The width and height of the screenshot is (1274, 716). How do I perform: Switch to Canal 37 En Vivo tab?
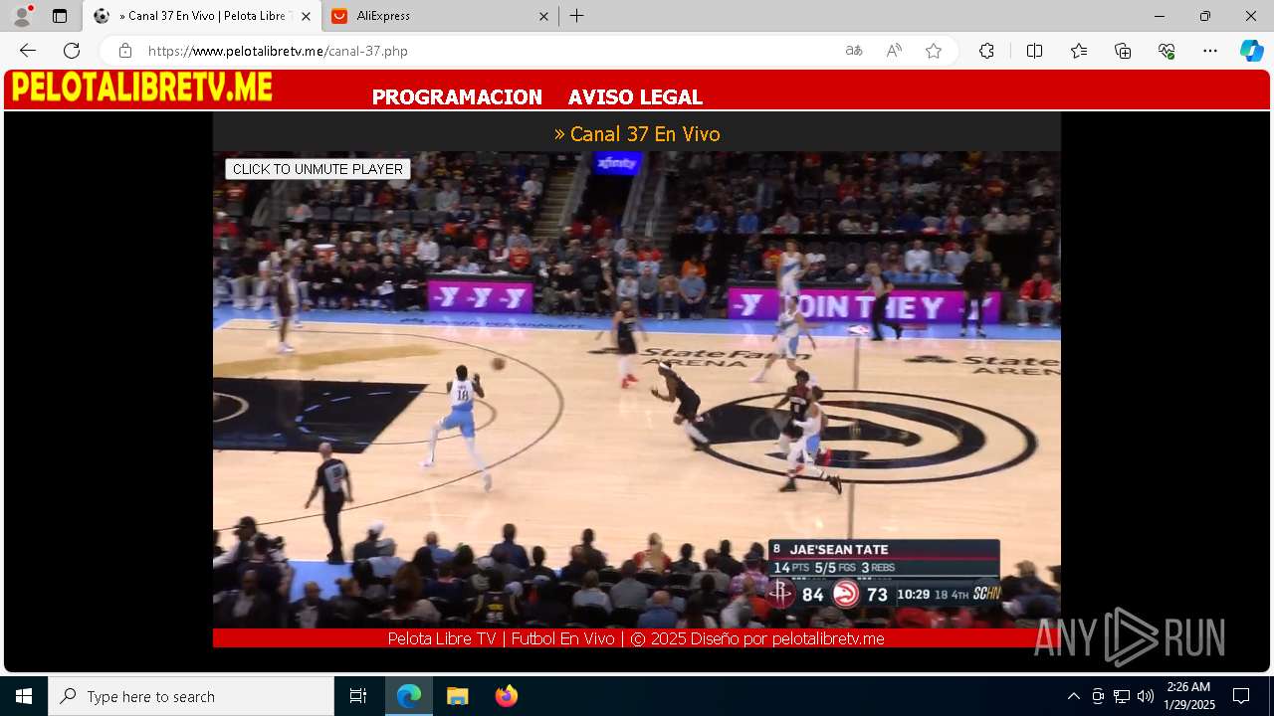point(202,16)
